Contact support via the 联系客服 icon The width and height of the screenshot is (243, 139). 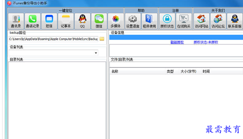[235, 21]
